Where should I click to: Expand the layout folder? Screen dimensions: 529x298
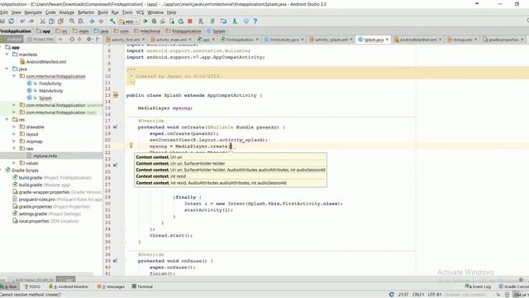pos(14,134)
